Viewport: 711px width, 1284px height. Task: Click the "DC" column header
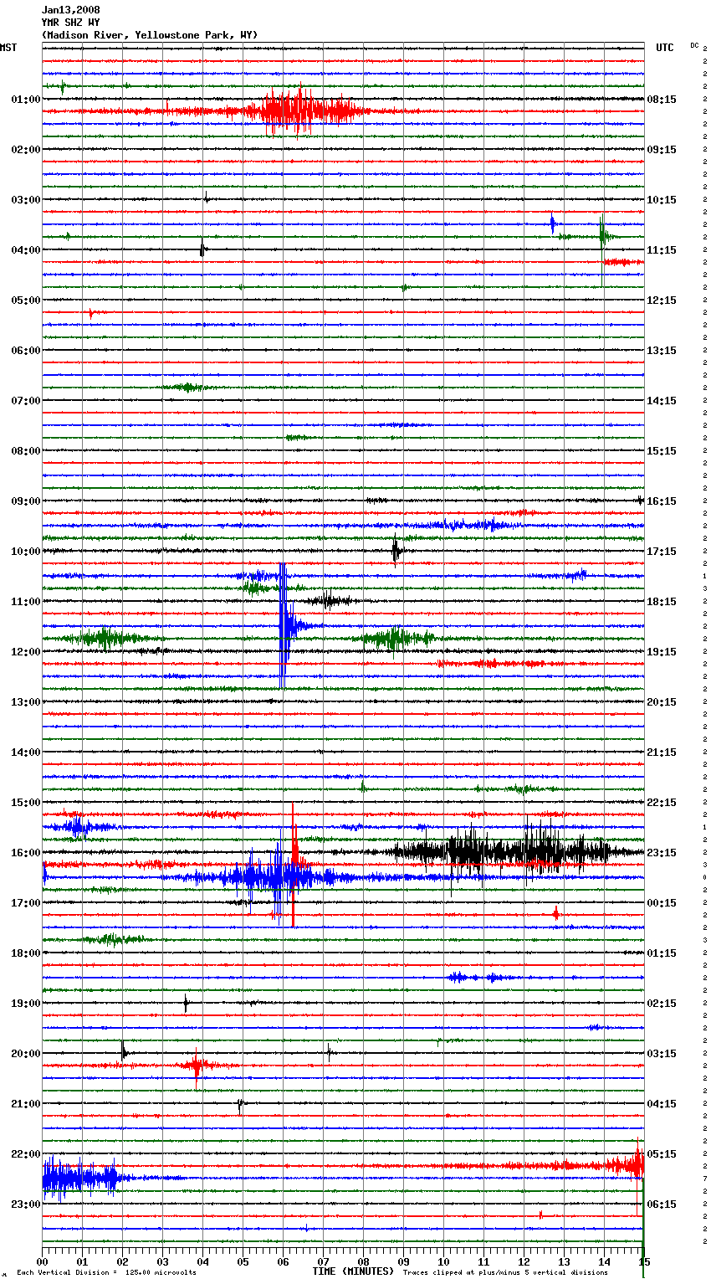pos(694,45)
